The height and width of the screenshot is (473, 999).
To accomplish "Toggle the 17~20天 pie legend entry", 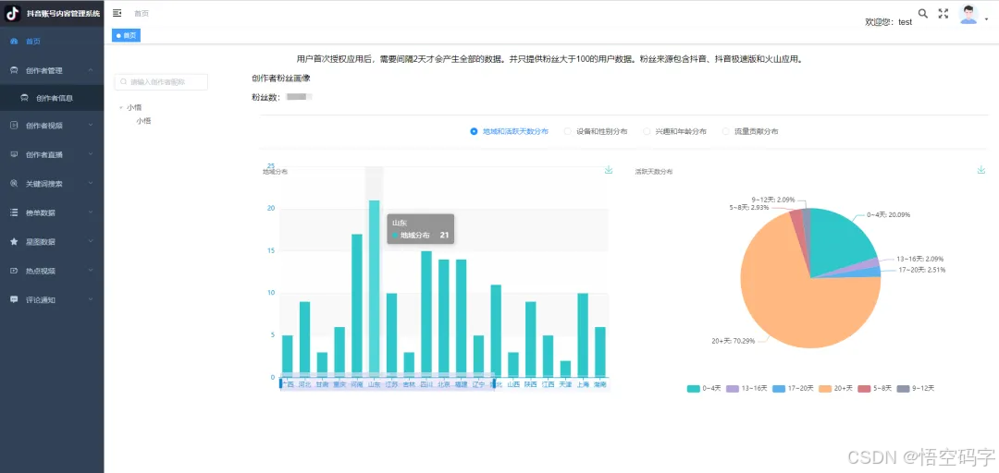I will [x=793, y=388].
